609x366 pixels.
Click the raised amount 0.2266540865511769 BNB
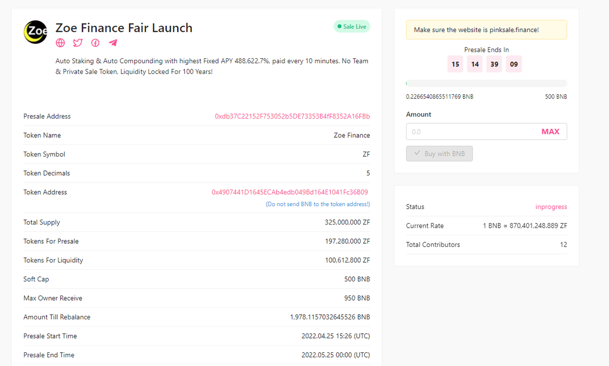(x=439, y=97)
